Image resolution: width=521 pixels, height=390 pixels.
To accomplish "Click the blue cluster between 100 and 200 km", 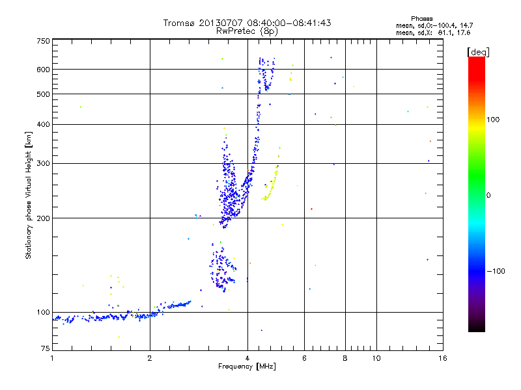I will point(222,268).
